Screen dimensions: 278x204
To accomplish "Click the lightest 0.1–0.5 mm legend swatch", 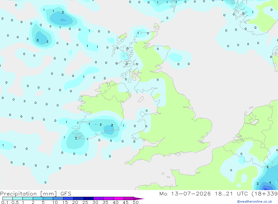I will (8, 198).
